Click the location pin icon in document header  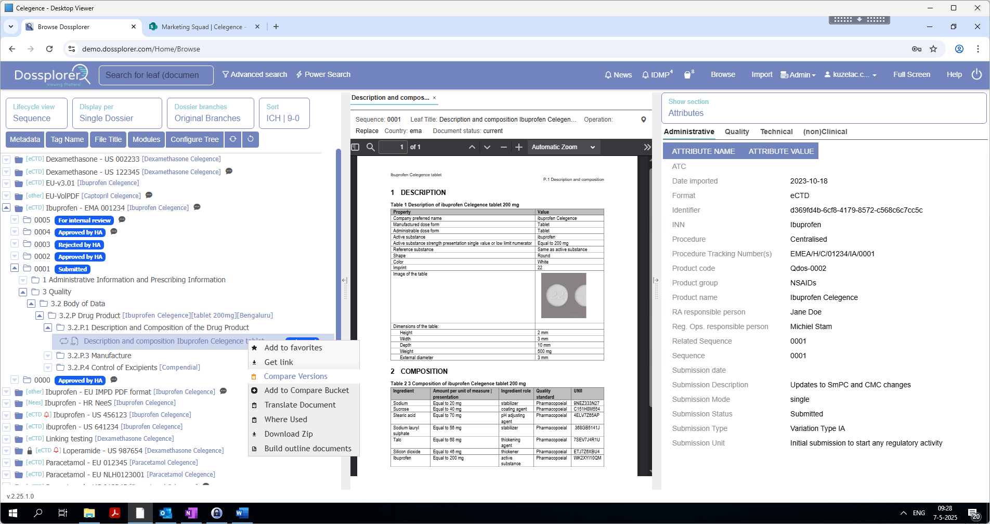pos(643,120)
